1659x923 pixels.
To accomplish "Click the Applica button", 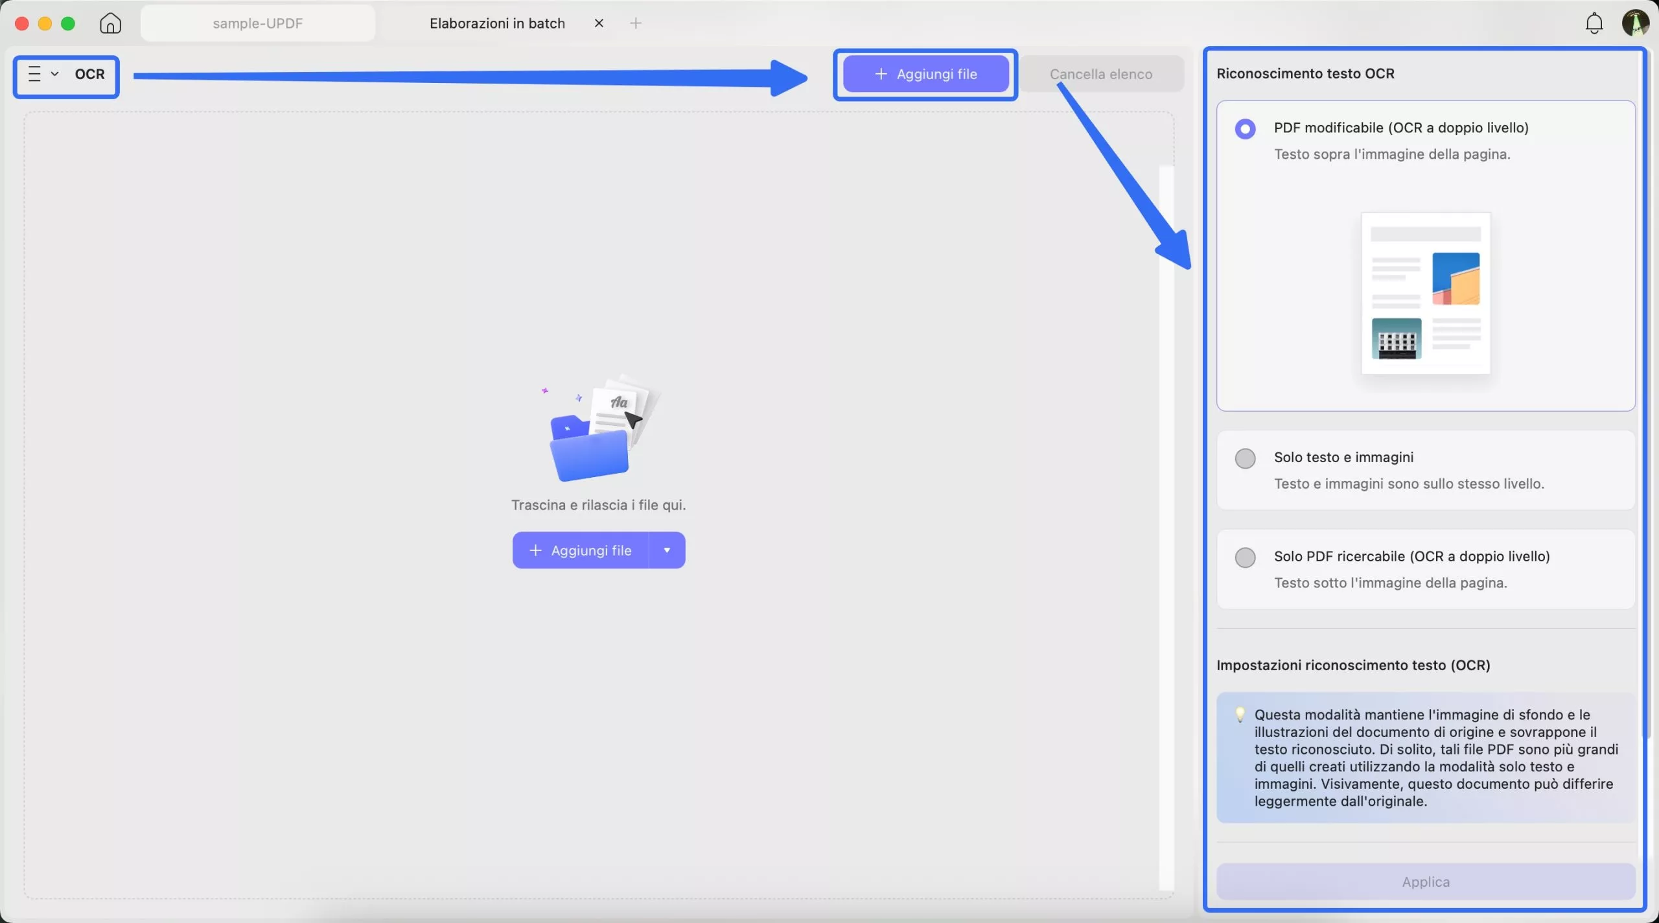I will point(1425,882).
